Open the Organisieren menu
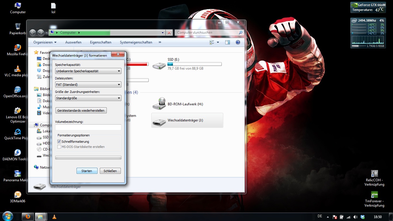Screen dimensions: 393x221 point(45,42)
